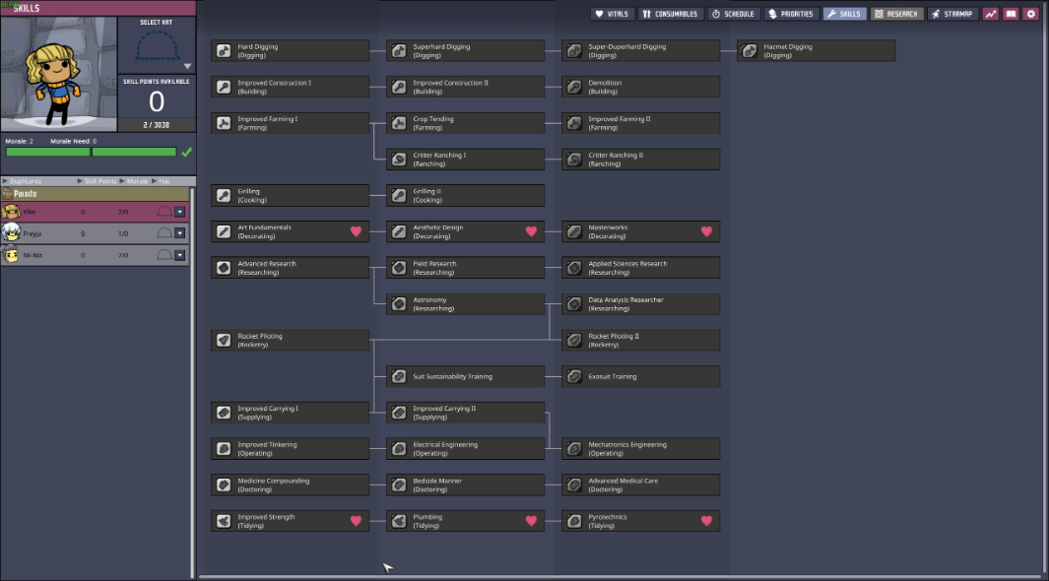Click the Mechatronics Engineering skill icon
This screenshot has height=581, width=1049.
tap(574, 449)
